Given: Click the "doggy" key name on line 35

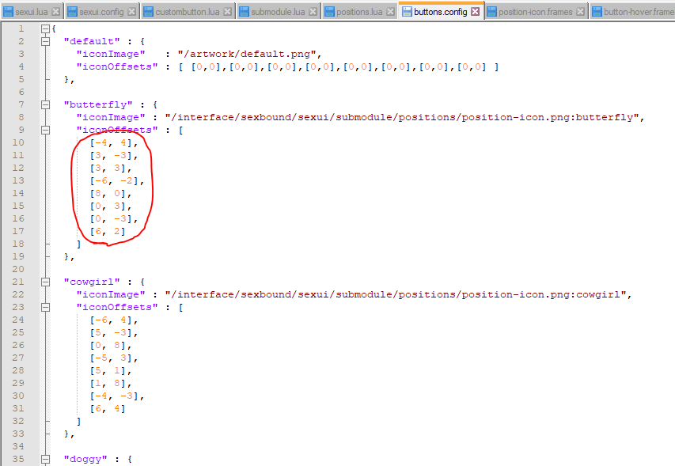Looking at the screenshot, I should 85,459.
